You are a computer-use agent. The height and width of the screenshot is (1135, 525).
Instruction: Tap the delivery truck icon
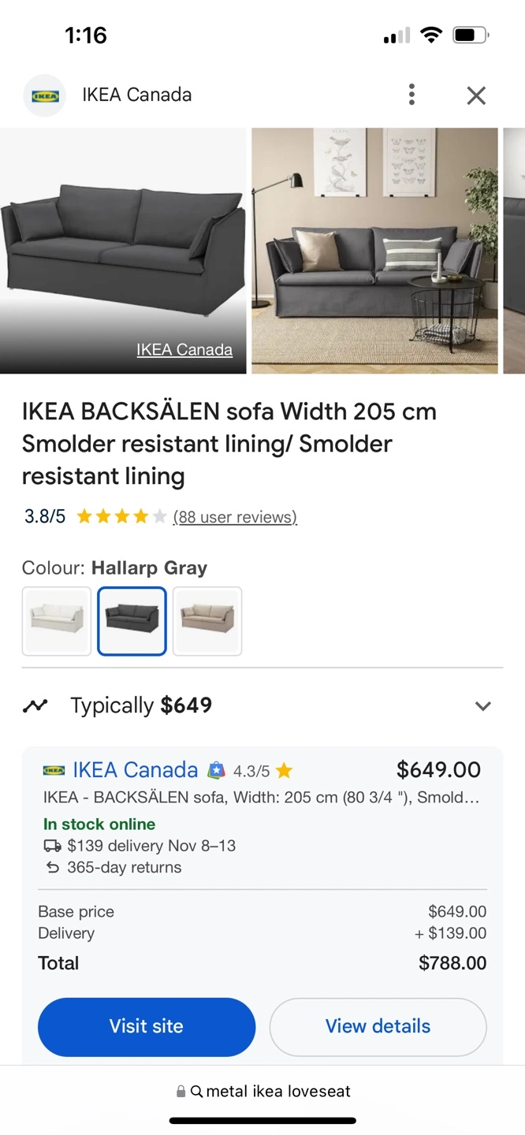click(52, 846)
